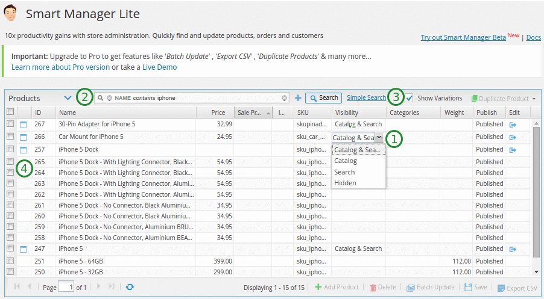
Task: Choose Hidden visibility option
Action: click(359, 183)
